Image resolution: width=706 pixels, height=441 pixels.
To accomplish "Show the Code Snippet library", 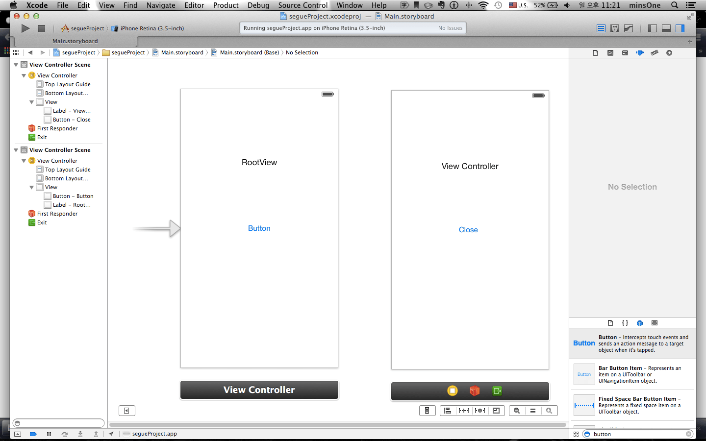I will (x=625, y=323).
